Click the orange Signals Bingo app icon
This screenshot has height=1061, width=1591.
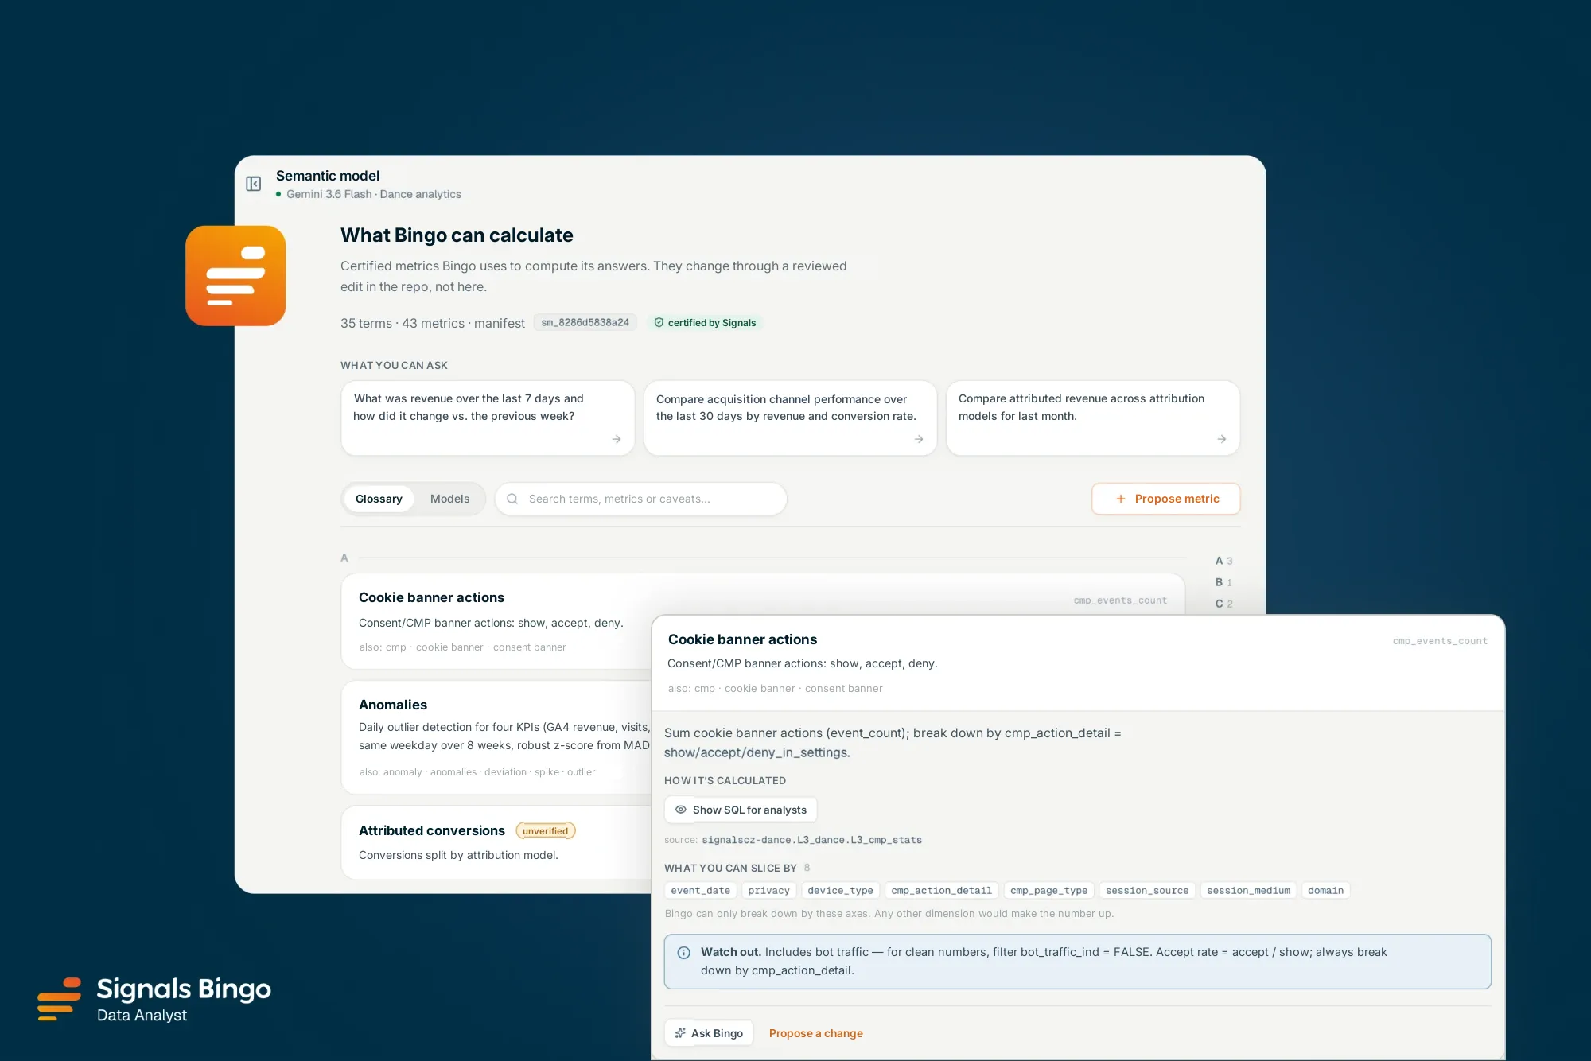point(235,275)
